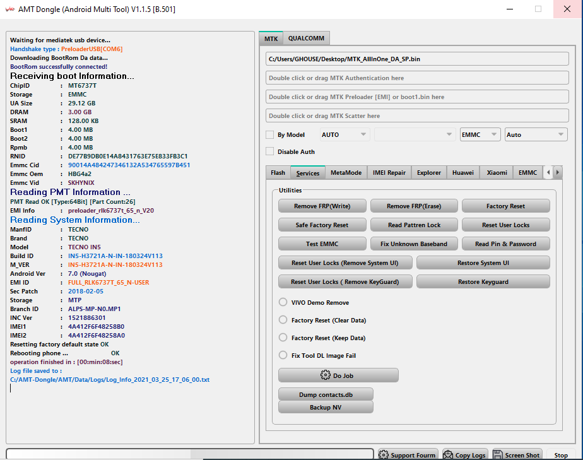Click the Model value TECNO IN5
The height and width of the screenshot is (460, 583).
(85, 247)
